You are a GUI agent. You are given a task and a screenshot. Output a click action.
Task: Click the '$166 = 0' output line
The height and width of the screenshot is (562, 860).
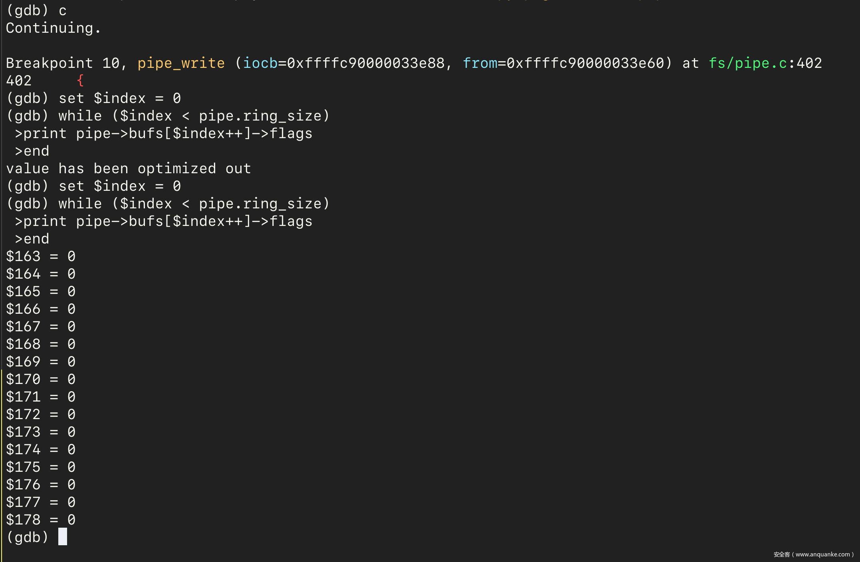[x=41, y=309]
